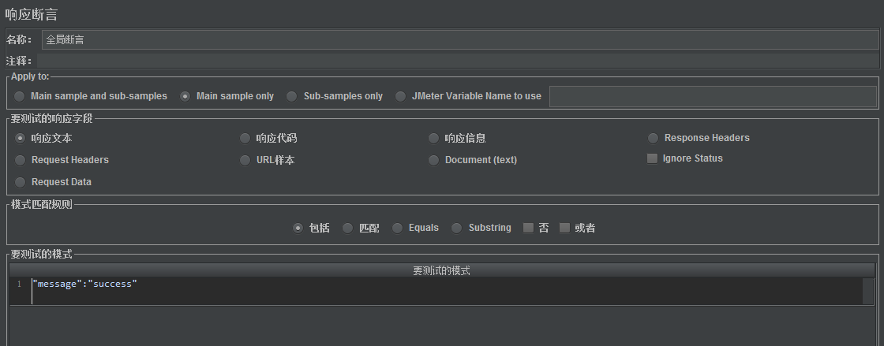
Task: Choose 响应信息 response field
Action: (x=433, y=138)
